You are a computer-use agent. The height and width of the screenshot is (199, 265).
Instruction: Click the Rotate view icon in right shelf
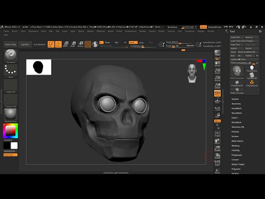coord(218,156)
